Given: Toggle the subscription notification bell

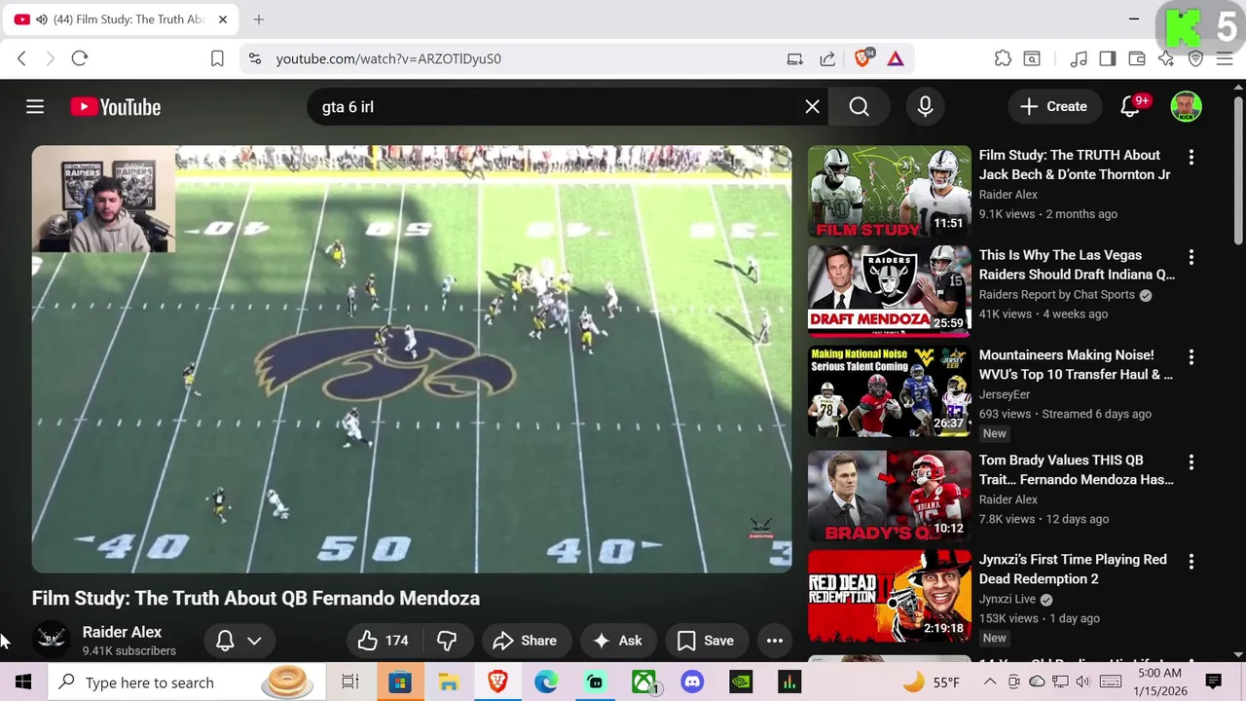Looking at the screenshot, I should (225, 641).
